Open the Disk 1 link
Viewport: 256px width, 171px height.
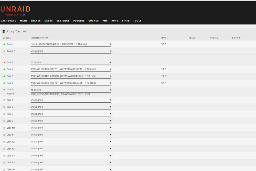(x=10, y=63)
